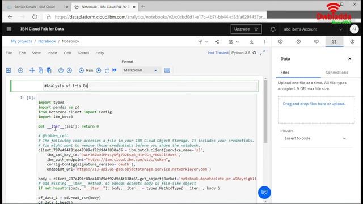Viewport: 363px width, 204px height.
Task: Click the insert cell below circle-plus icon
Action: point(20,70)
